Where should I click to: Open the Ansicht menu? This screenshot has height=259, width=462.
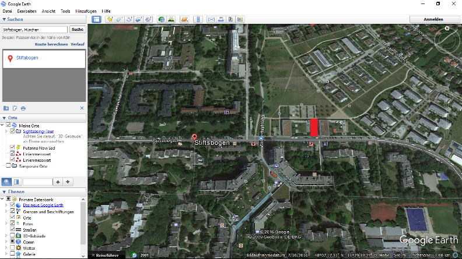(x=48, y=11)
